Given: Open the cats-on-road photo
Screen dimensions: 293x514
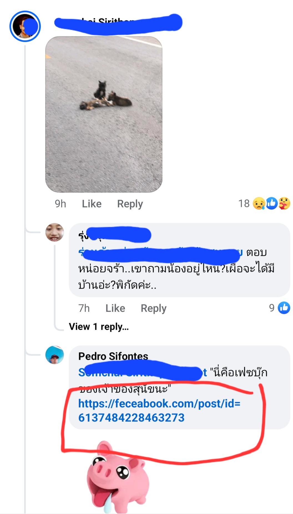Looking at the screenshot, I should click(104, 114).
